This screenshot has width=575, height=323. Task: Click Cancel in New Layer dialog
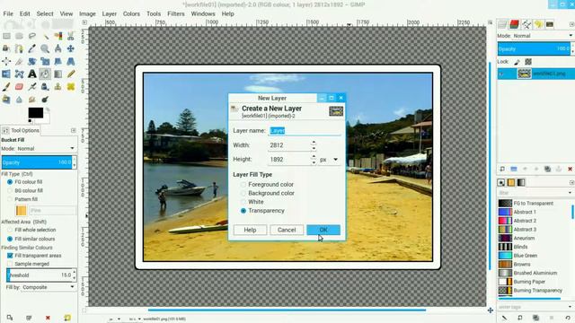(287, 230)
